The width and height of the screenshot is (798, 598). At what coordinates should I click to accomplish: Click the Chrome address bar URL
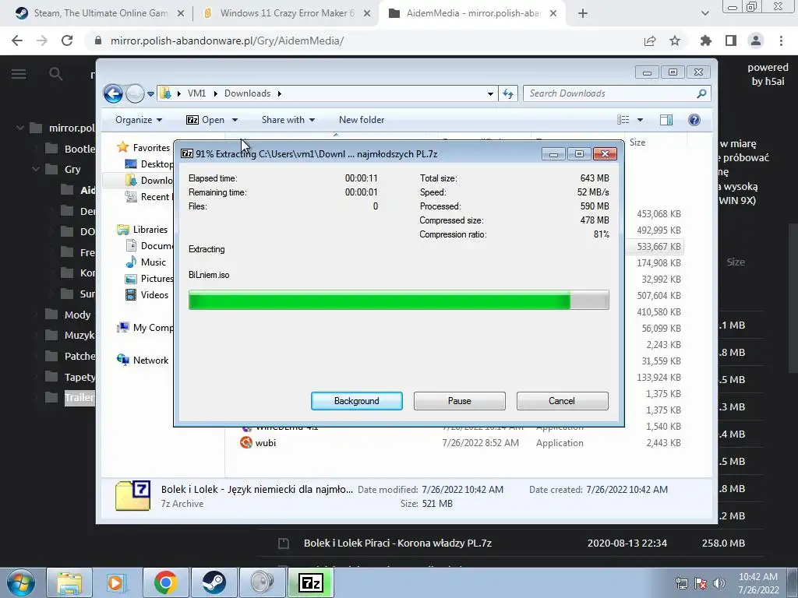227,40
